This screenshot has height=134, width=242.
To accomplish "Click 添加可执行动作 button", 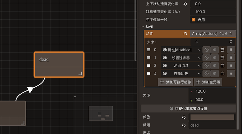I will pos(175,82).
